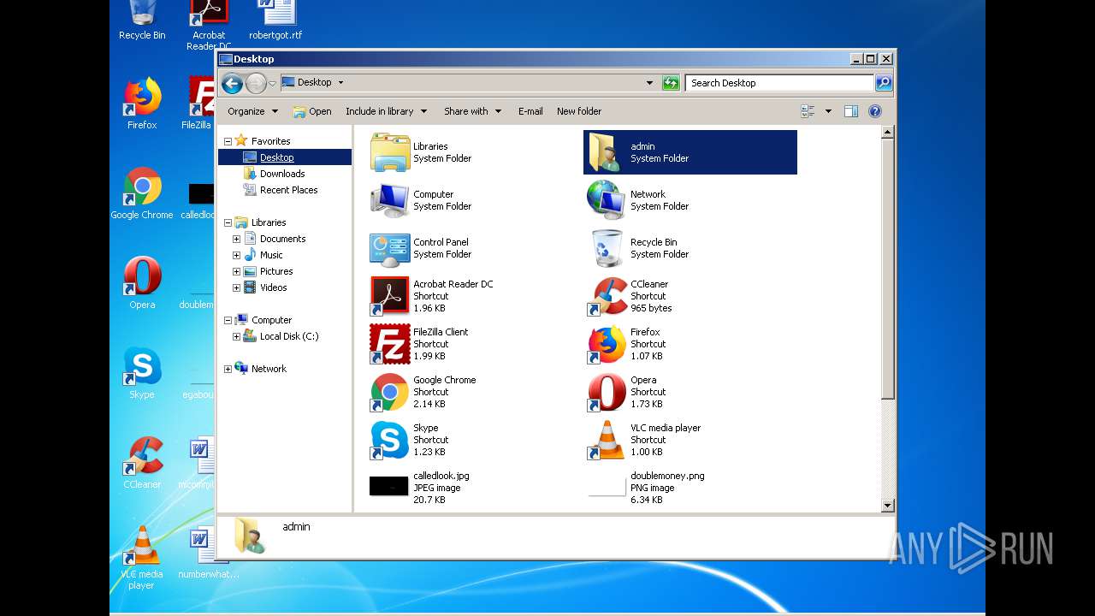The height and width of the screenshot is (616, 1095).
Task: Click the Search Desktop input field
Action: point(778,83)
